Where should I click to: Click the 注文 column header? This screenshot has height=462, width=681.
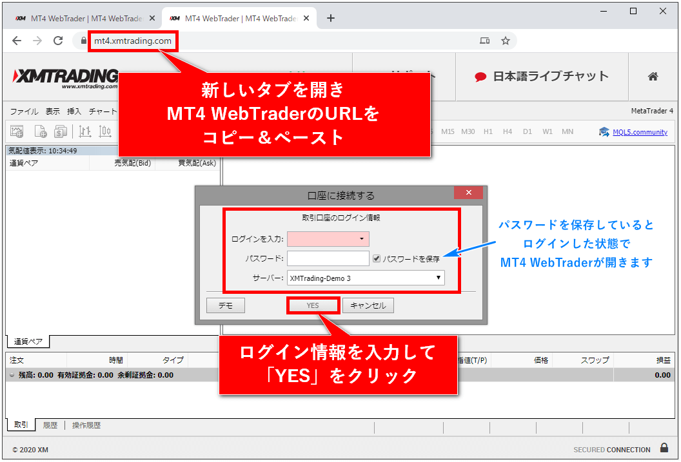click(37, 360)
